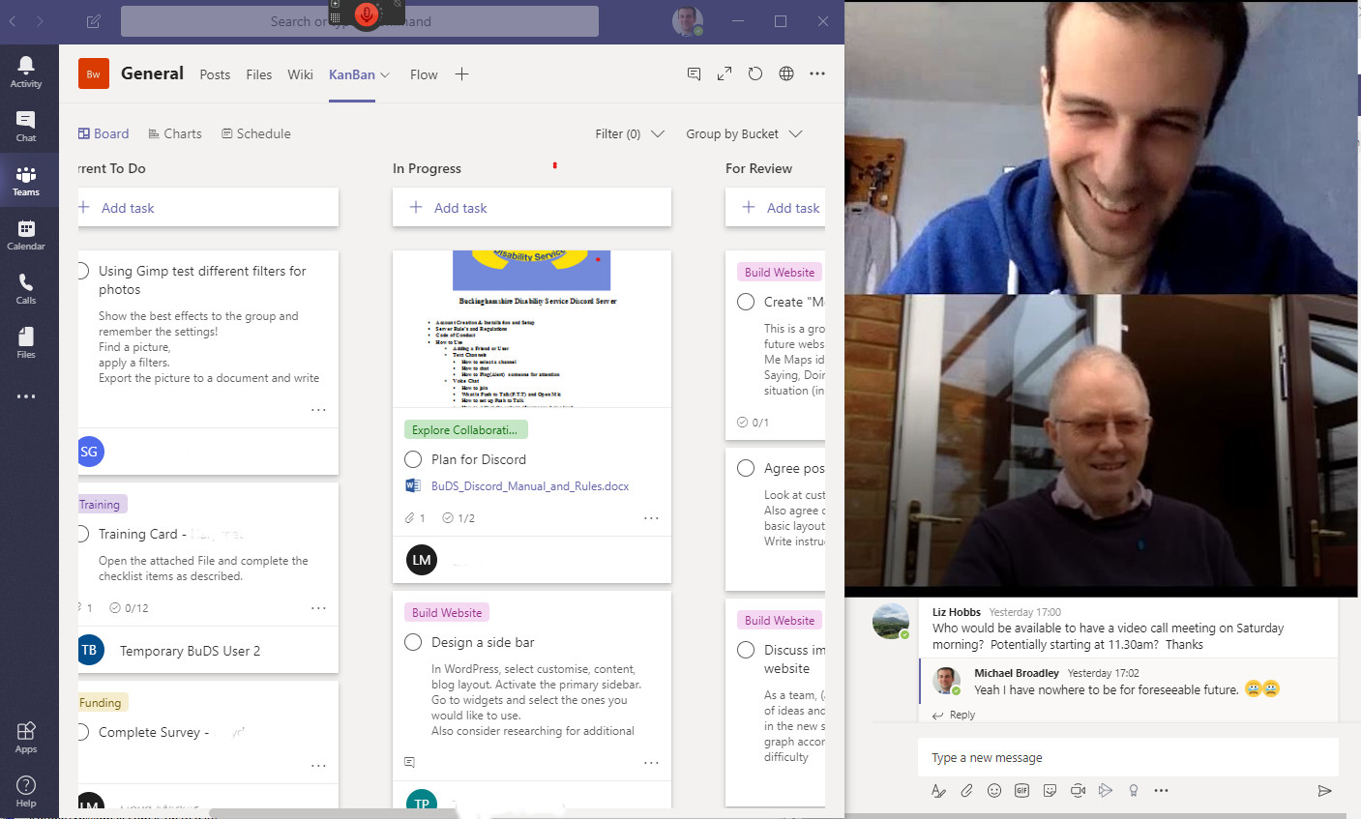1361x819 pixels.
Task: Open more options on Training Card
Action: 318,608
